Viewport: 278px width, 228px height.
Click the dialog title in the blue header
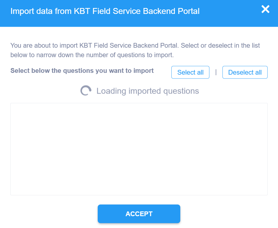(105, 11)
